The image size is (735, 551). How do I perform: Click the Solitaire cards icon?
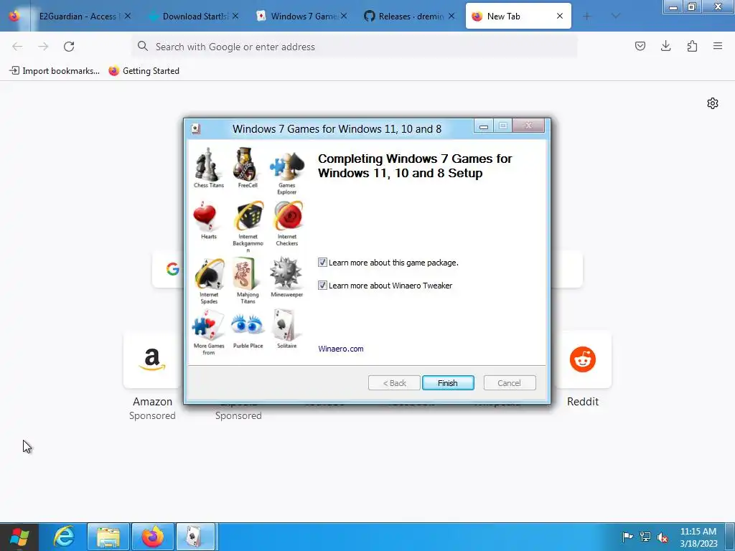click(286, 325)
